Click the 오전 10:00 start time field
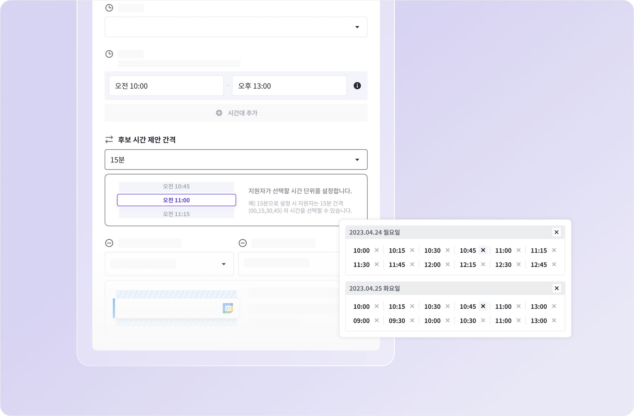 tap(166, 86)
